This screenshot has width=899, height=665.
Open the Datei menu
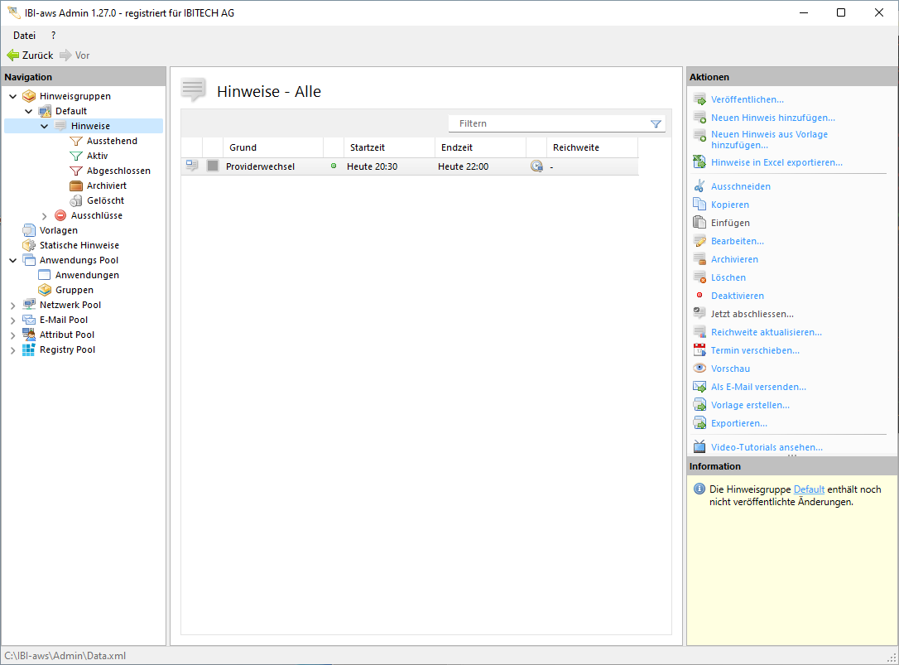point(24,36)
